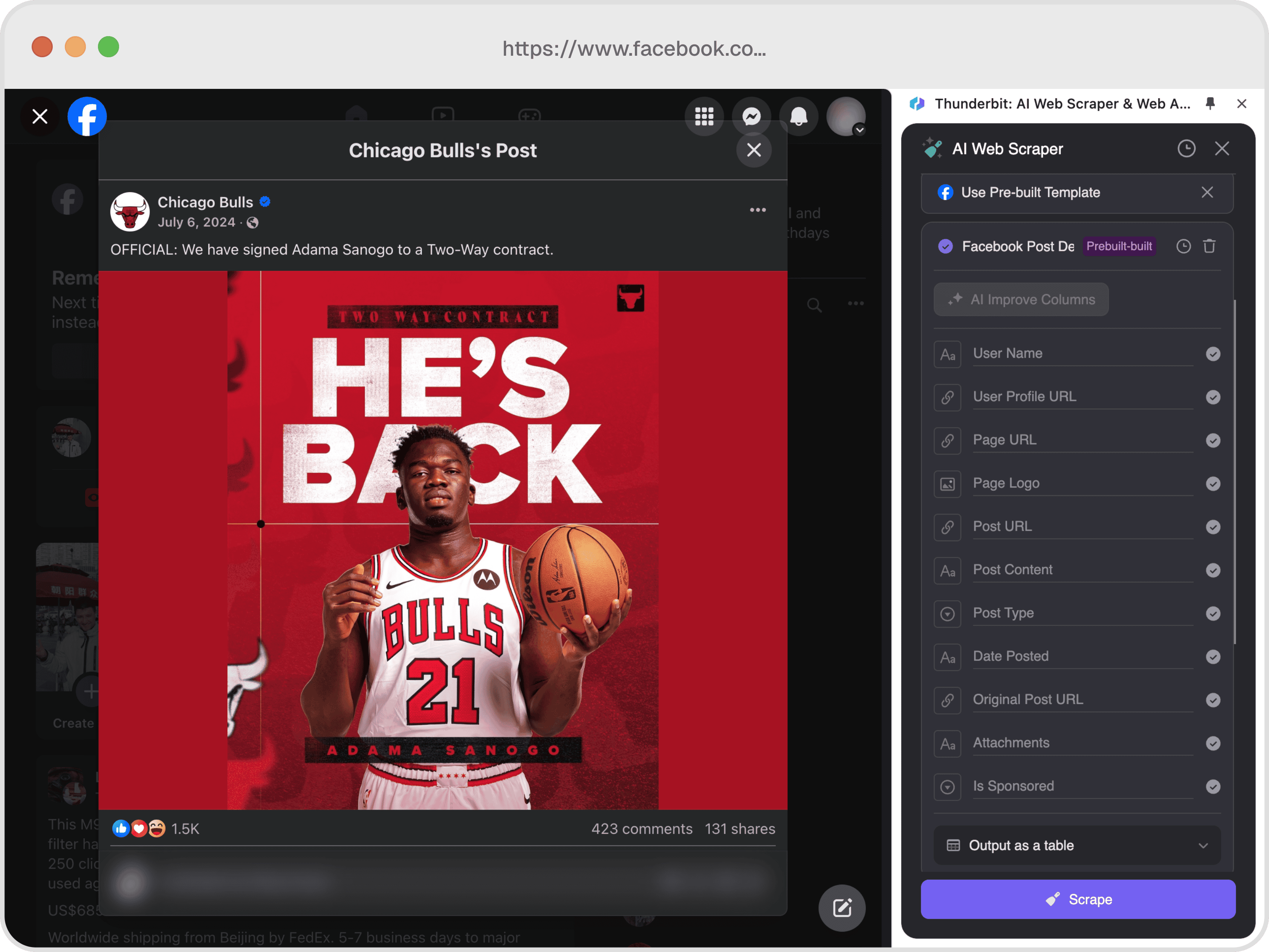Edit the Date Posted column field
The image size is (1269, 952).
point(1082,657)
